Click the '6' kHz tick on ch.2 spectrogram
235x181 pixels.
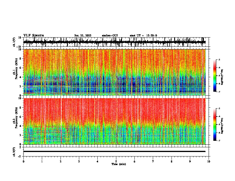coord(20,117)
